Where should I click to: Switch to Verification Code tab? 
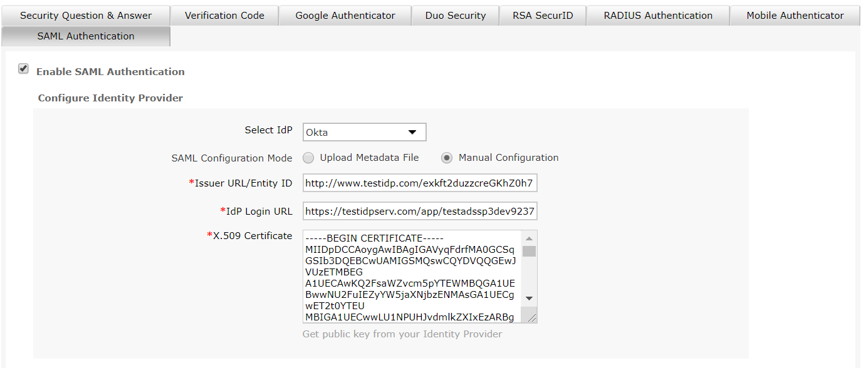[x=224, y=16]
